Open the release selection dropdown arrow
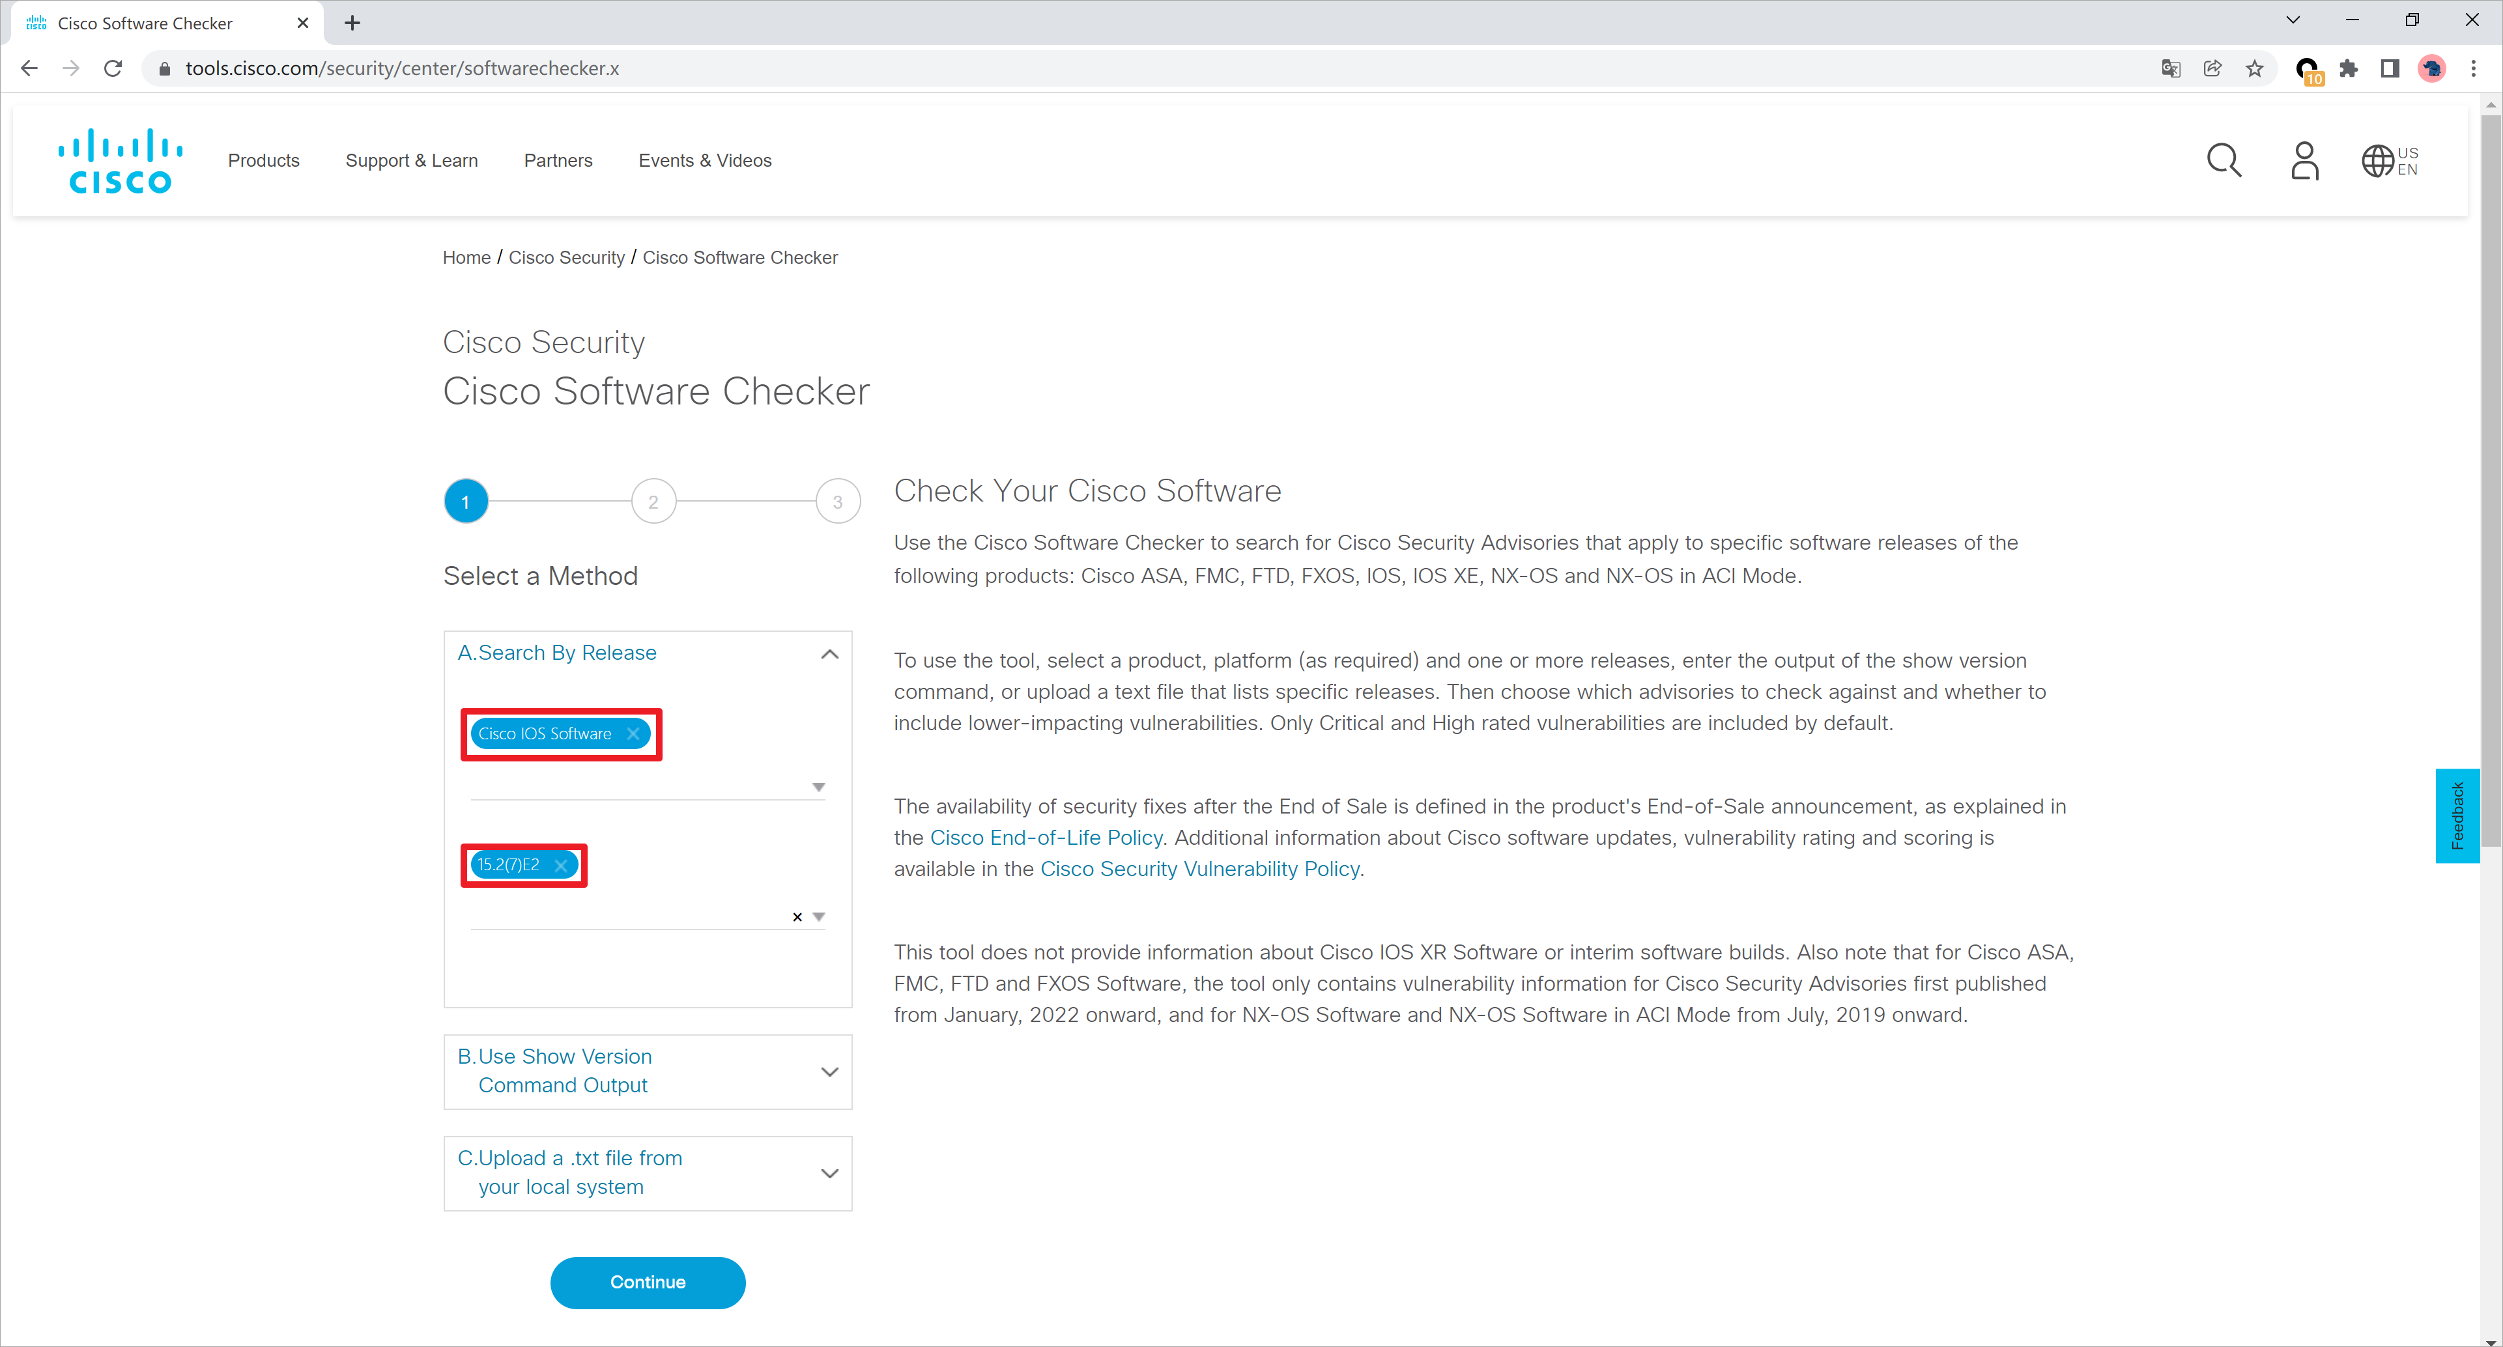 [x=819, y=916]
